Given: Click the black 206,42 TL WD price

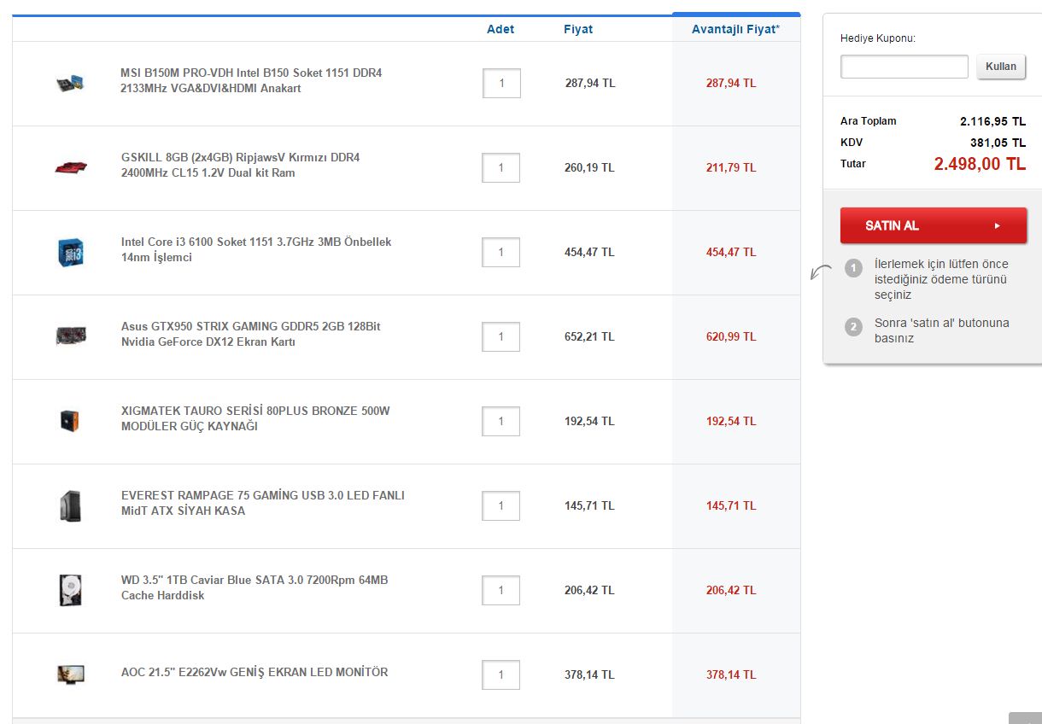Looking at the screenshot, I should click(589, 591).
